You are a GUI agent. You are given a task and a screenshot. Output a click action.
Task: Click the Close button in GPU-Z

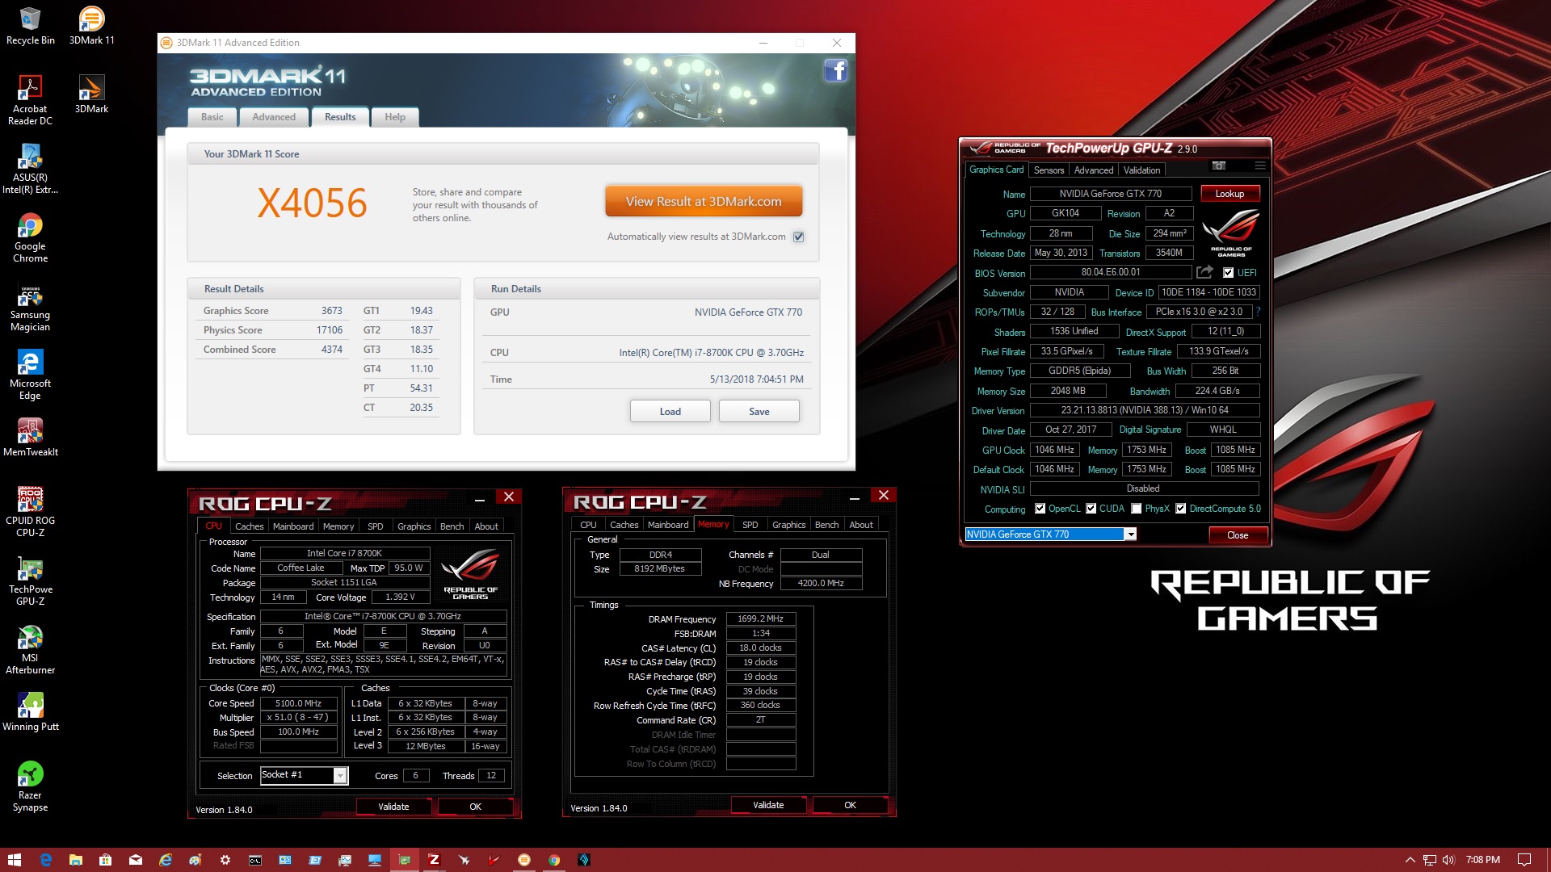1237,535
